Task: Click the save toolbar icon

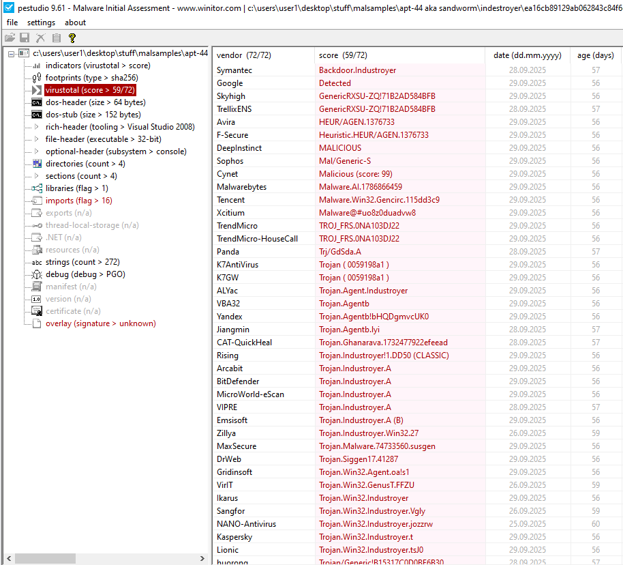Action: coord(25,38)
